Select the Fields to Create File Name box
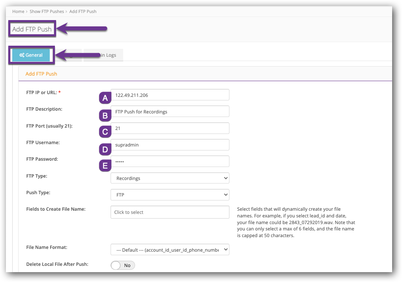 coord(170,212)
